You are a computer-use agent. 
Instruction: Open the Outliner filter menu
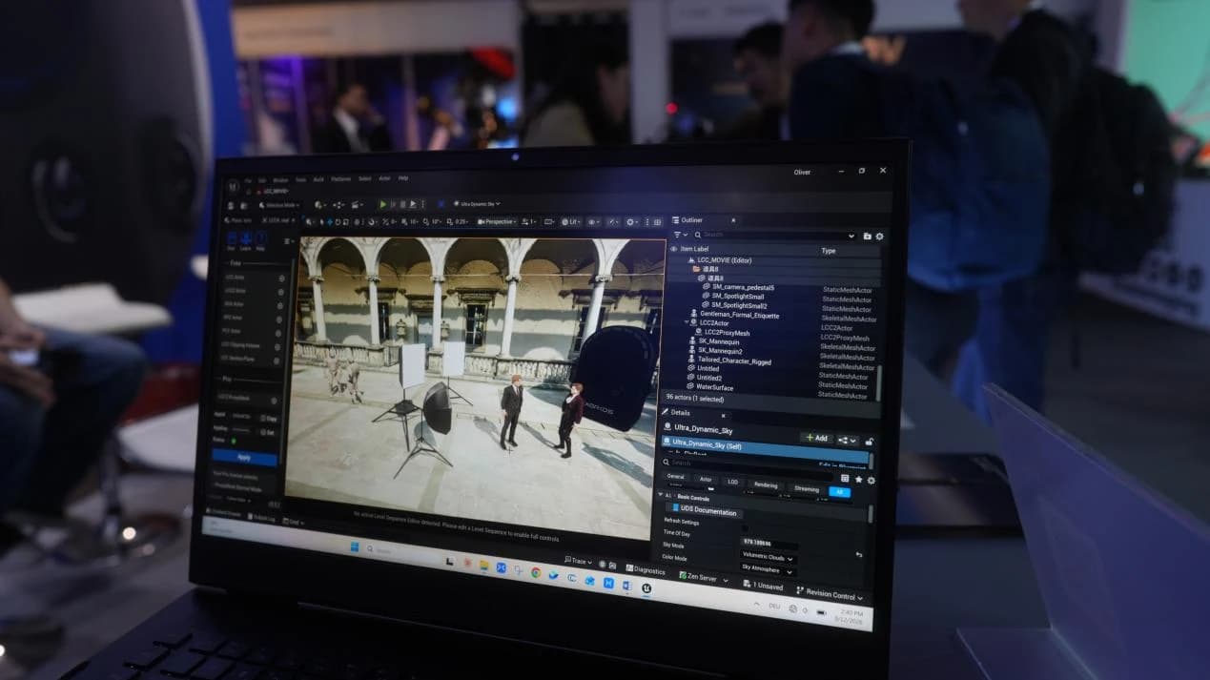point(680,234)
